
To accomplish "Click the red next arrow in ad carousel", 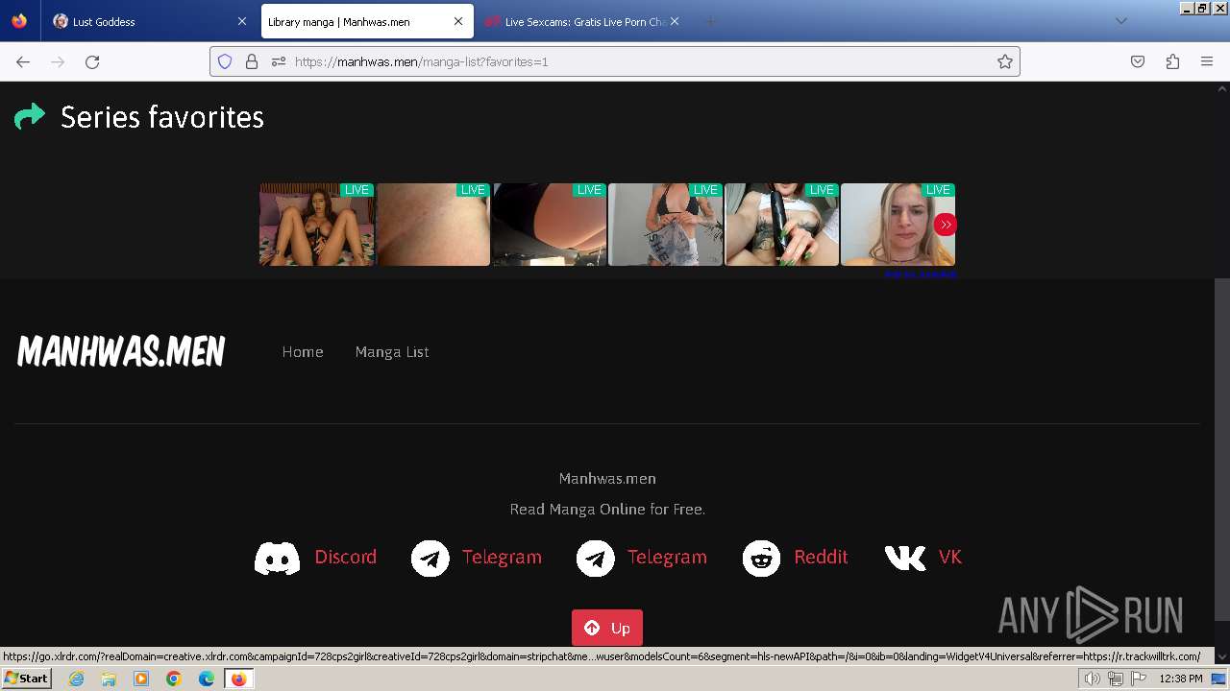I will point(946,225).
